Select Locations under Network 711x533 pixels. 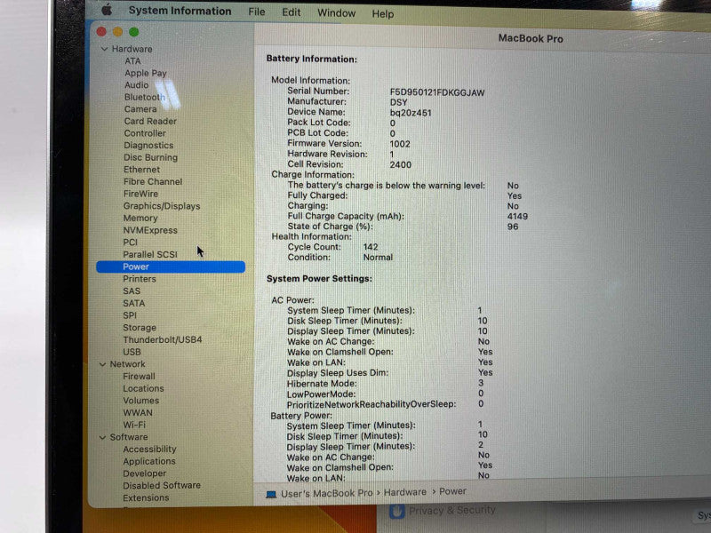[143, 389]
